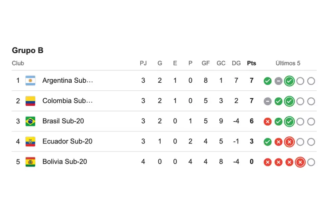Click Bolivia's latest circled loss icon
The height and width of the screenshot is (216, 322).
(x=300, y=162)
